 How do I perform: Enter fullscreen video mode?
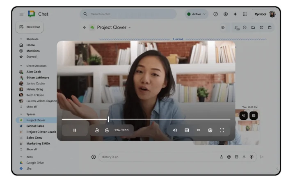222,130
